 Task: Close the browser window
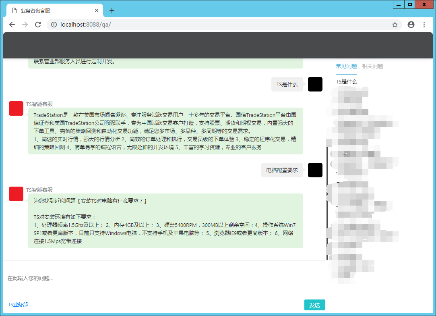(x=424, y=4)
